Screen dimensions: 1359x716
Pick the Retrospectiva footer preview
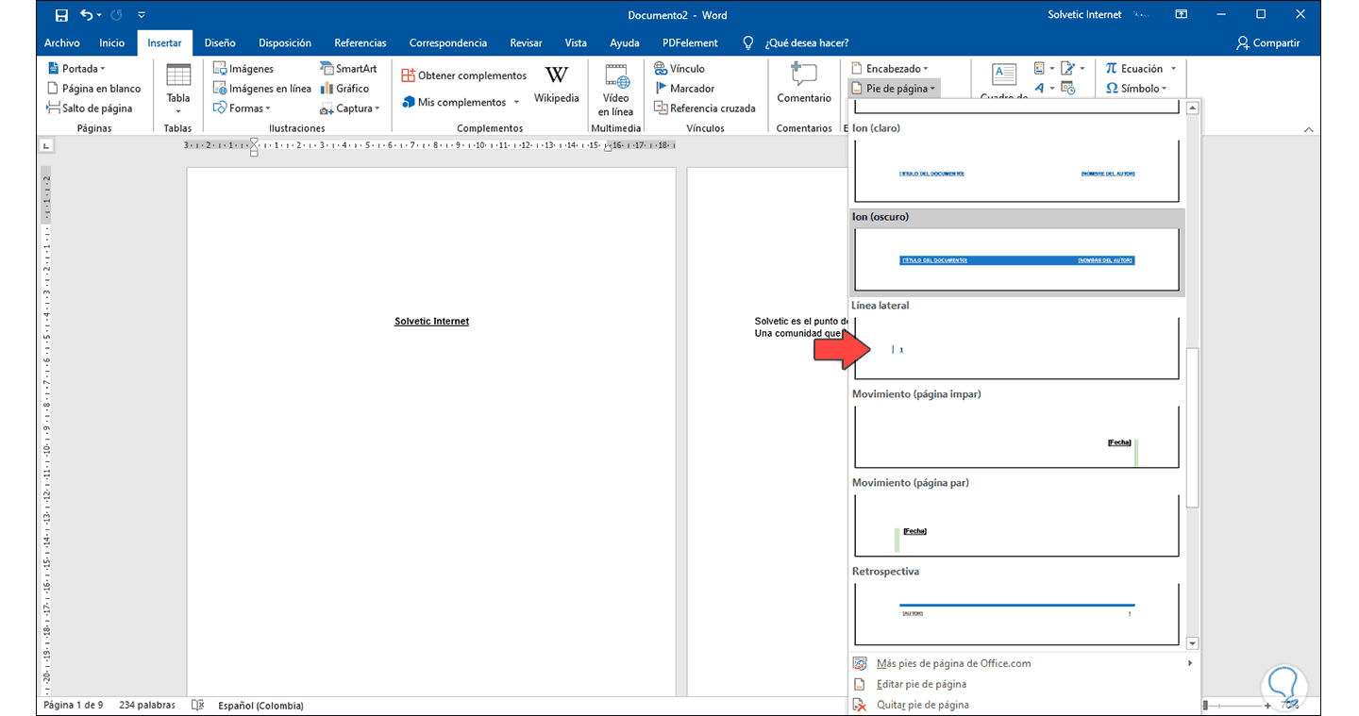point(1016,613)
